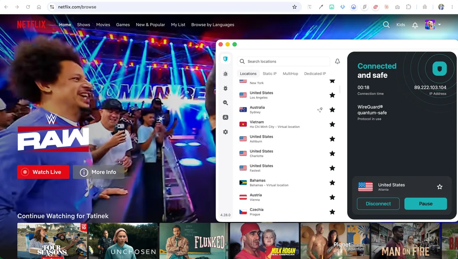
Task: Switch to the MultiHop tab
Action: point(290,74)
